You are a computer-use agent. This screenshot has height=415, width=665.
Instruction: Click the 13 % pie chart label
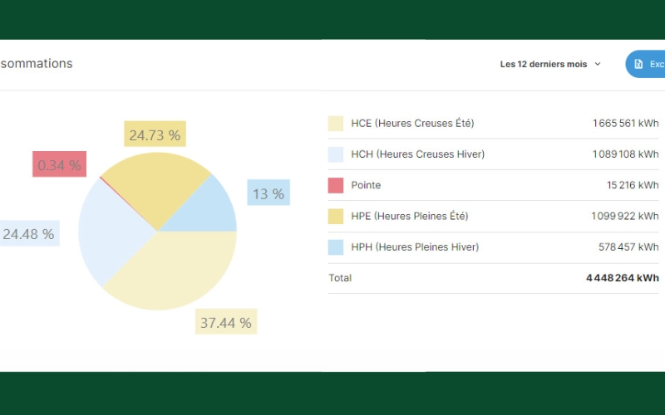[268, 193]
